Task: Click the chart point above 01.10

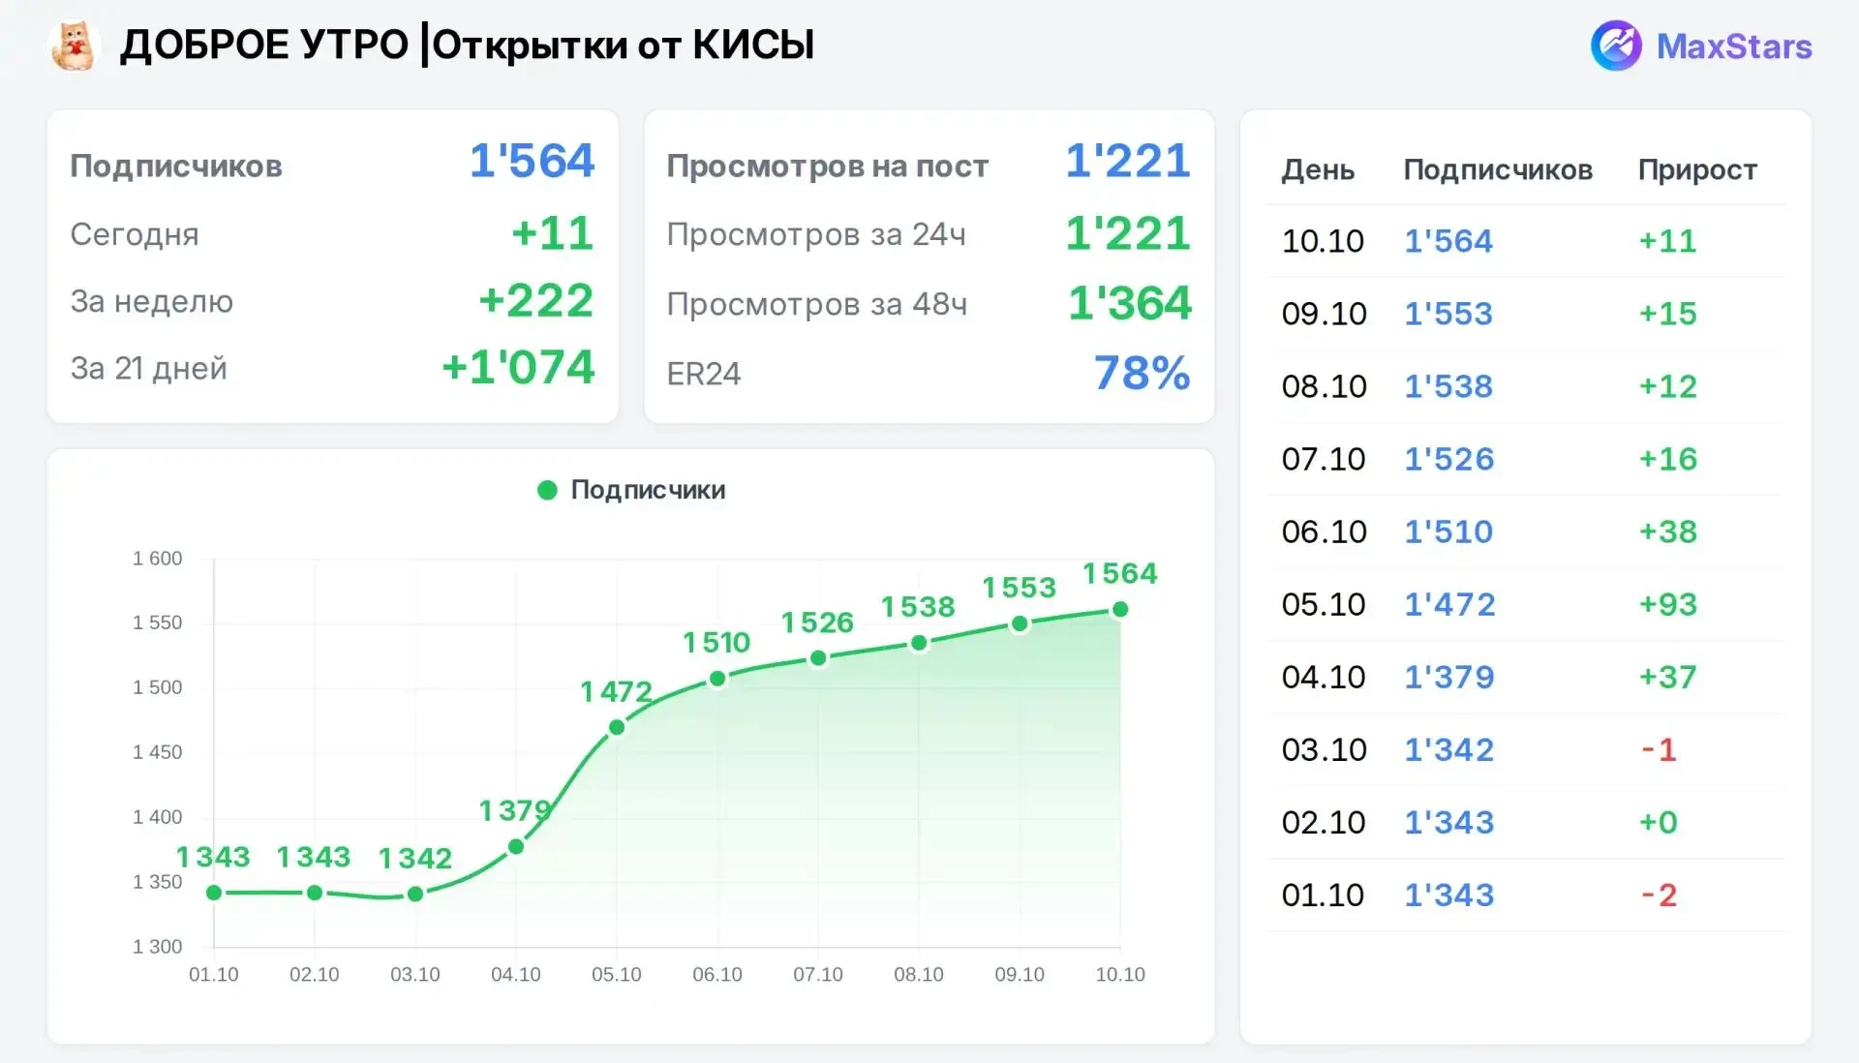Action: [x=214, y=893]
